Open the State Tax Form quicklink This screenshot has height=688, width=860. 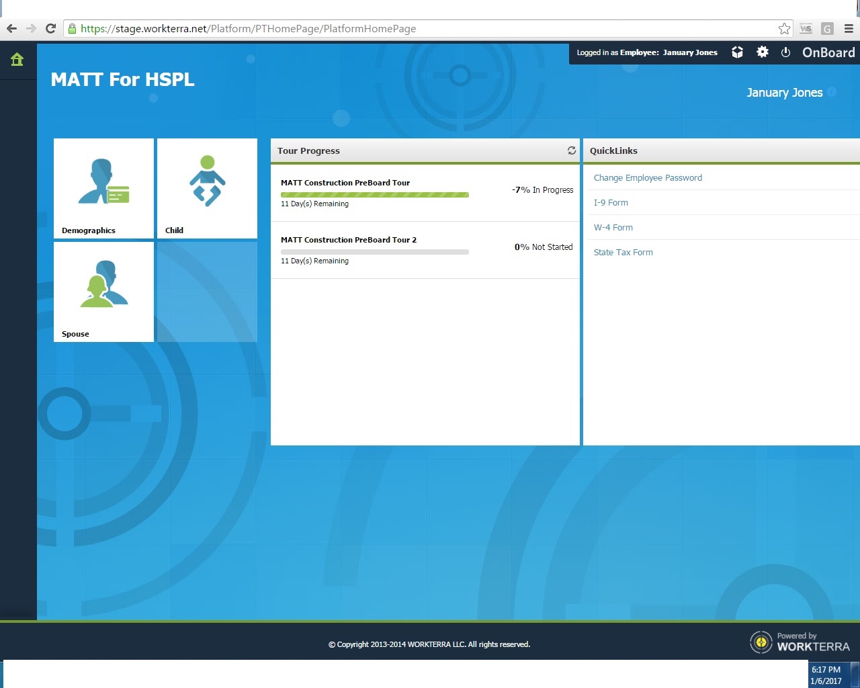(x=623, y=253)
